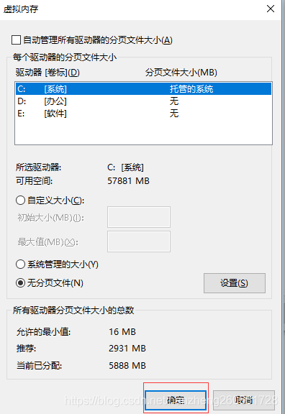Select the E: [软件] drive row

pyautogui.click(x=143, y=114)
